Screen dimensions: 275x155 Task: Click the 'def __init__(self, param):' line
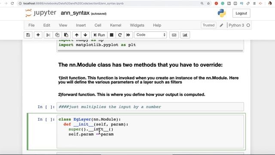[96, 124]
